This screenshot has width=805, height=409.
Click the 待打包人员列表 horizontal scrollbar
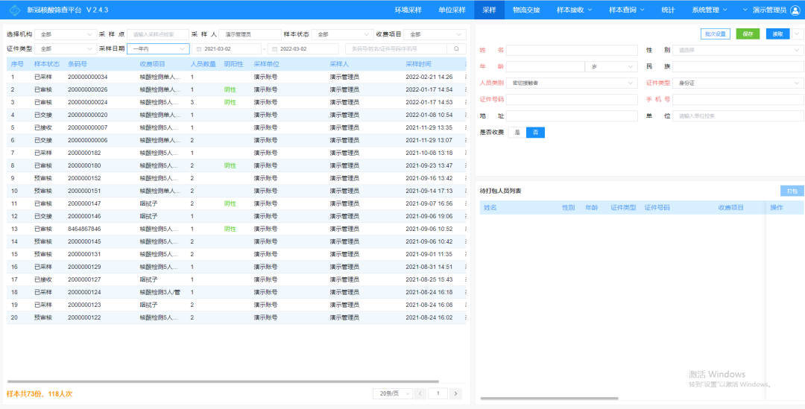click(549, 399)
